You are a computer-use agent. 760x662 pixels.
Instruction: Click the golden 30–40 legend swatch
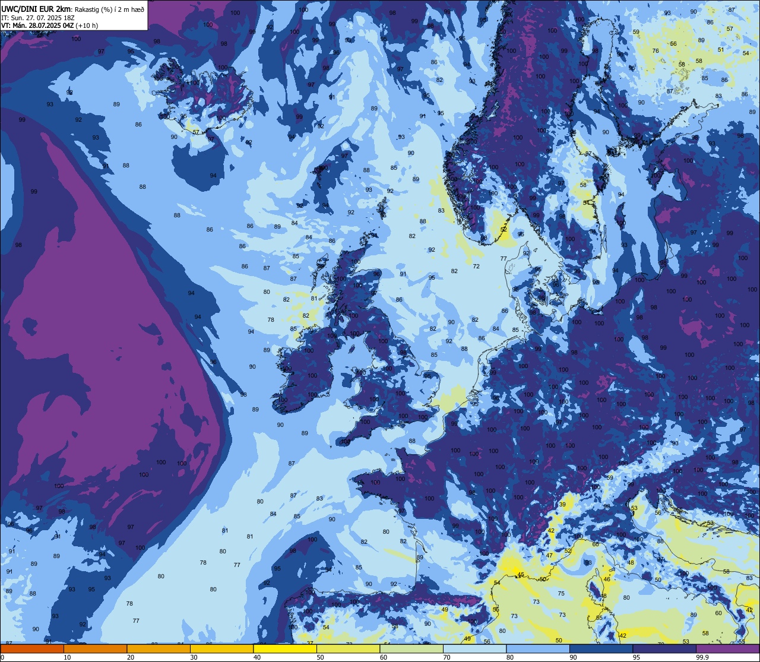221,648
